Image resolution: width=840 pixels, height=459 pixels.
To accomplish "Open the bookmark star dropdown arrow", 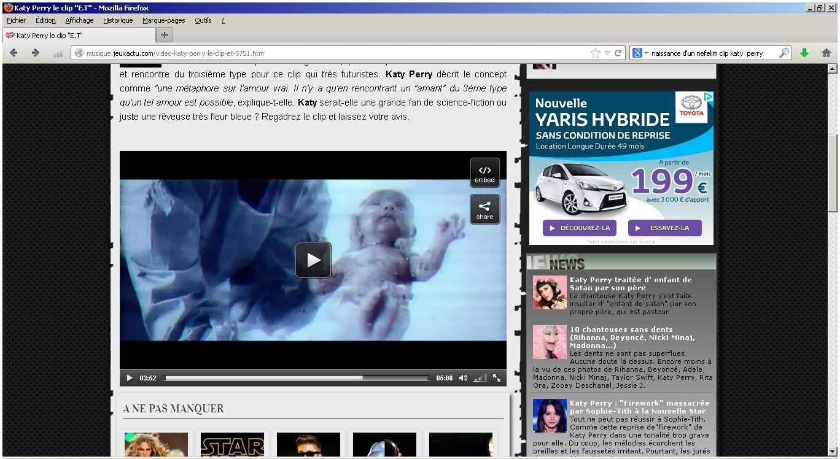I will tap(607, 53).
